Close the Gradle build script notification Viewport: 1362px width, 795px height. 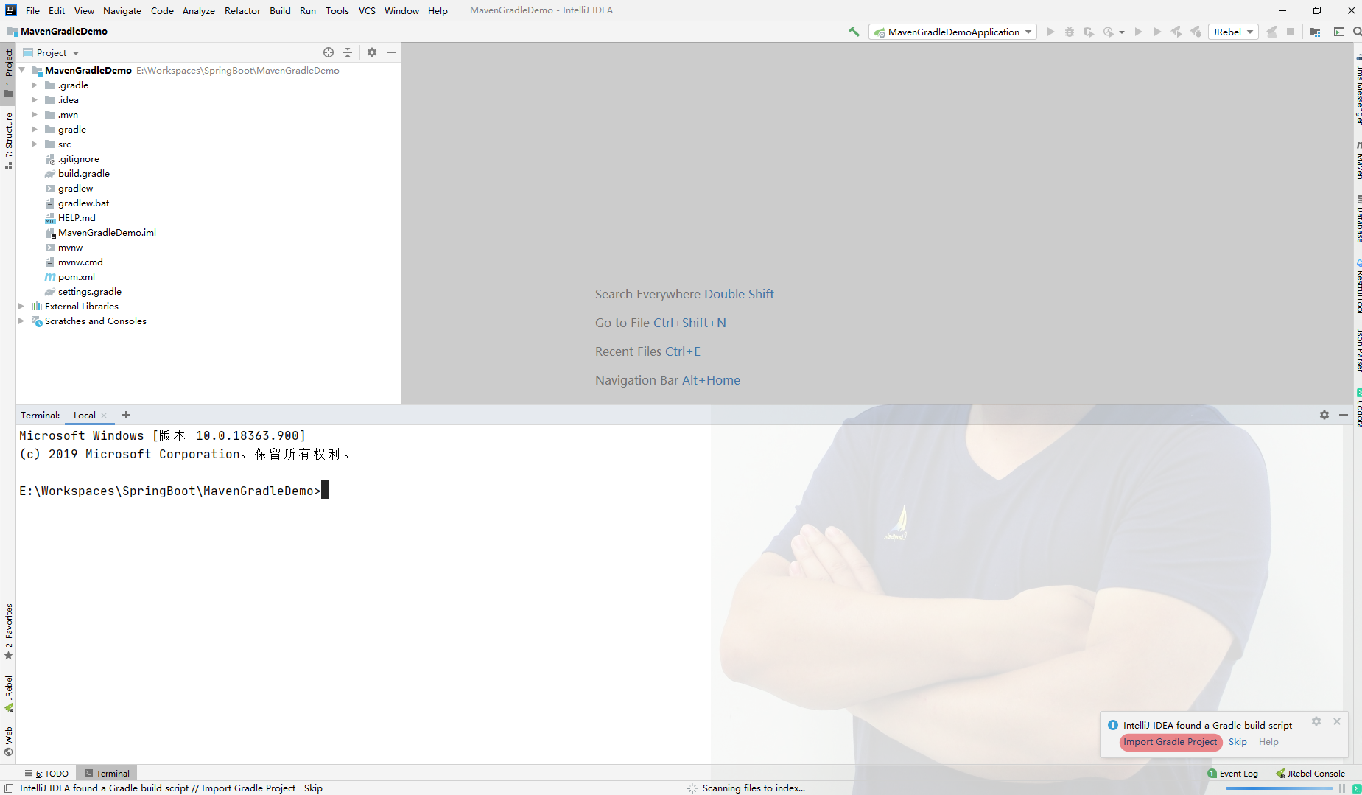point(1337,721)
